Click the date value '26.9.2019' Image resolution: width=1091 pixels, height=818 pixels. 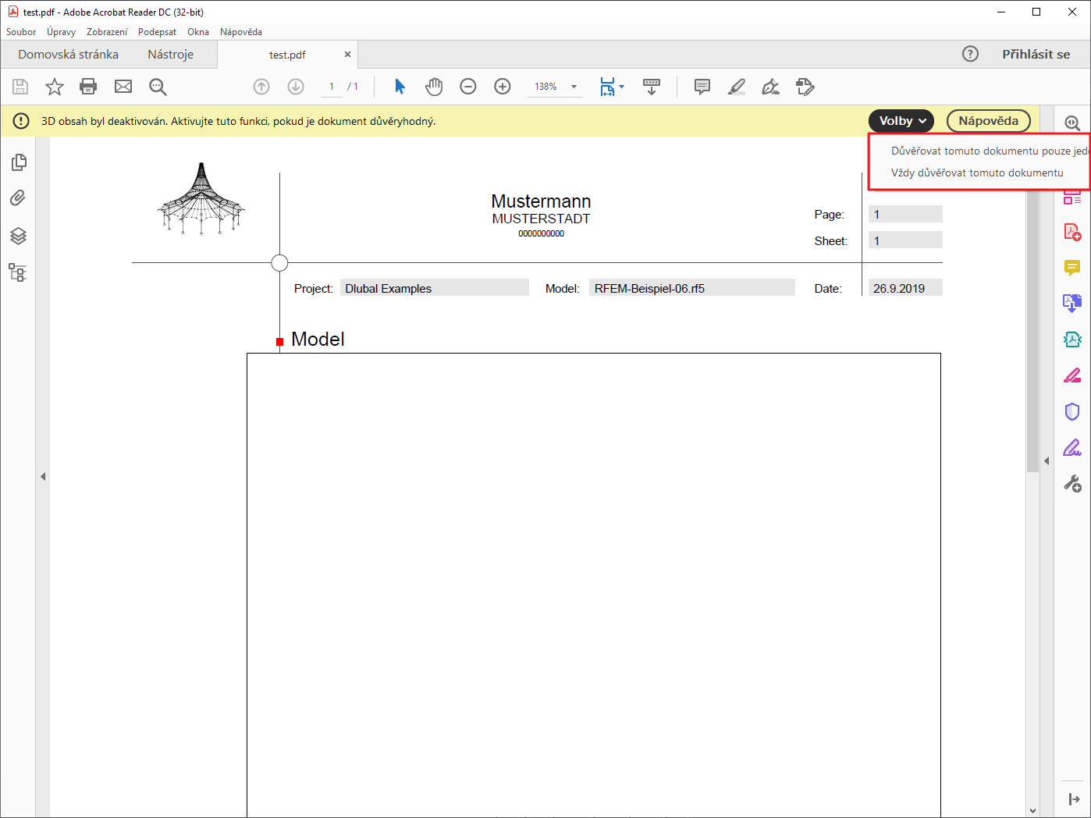tap(899, 289)
